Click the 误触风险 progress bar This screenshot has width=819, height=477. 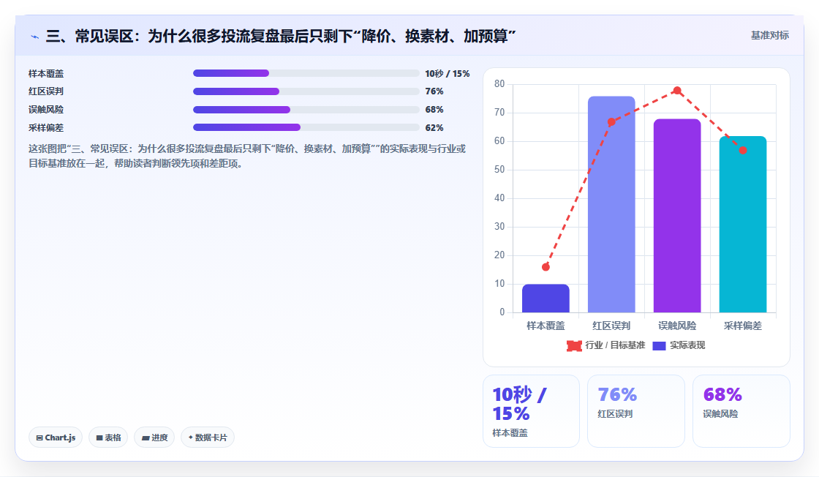point(306,110)
